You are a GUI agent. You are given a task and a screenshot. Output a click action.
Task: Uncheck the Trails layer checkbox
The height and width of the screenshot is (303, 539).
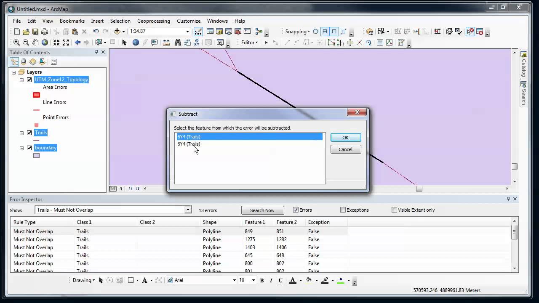[29, 133]
